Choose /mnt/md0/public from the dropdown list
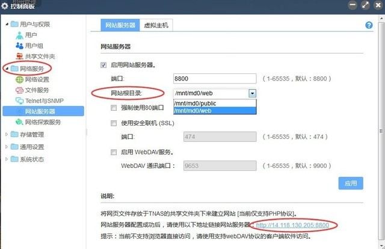 215,103
